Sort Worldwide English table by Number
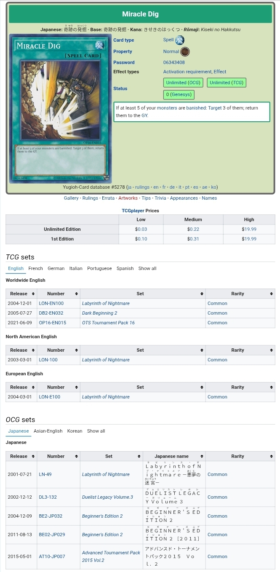This screenshot has height=572, width=280. click(59, 294)
